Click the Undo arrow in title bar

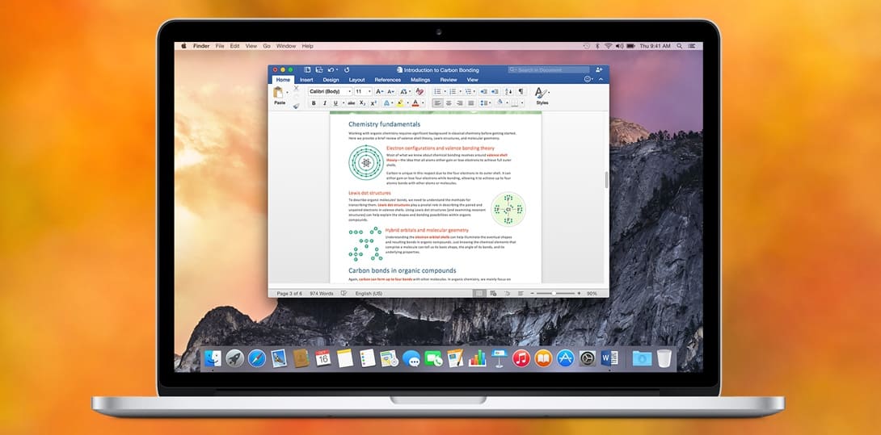331,70
